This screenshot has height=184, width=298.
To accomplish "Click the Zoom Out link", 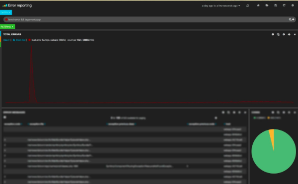I will tap(19, 40).
